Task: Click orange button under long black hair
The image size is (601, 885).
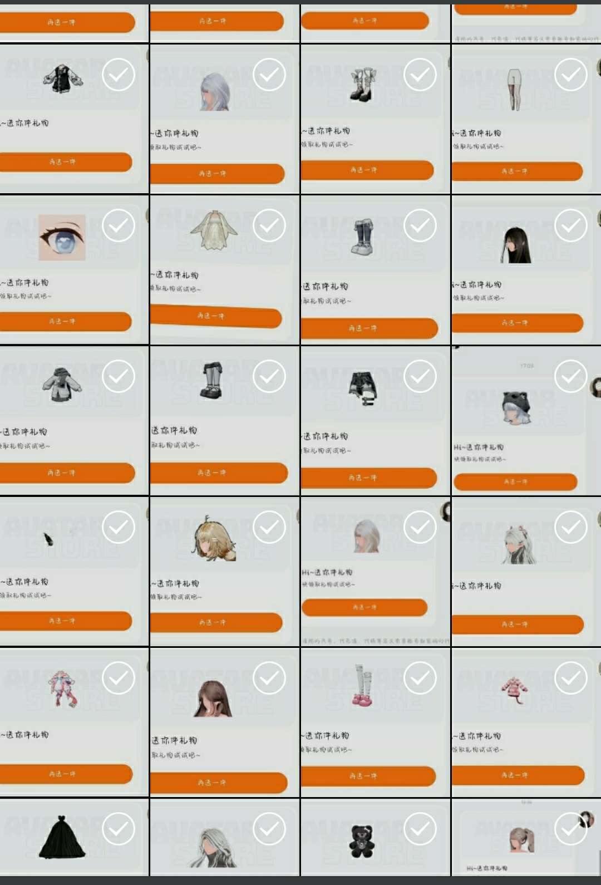Action: point(517,323)
